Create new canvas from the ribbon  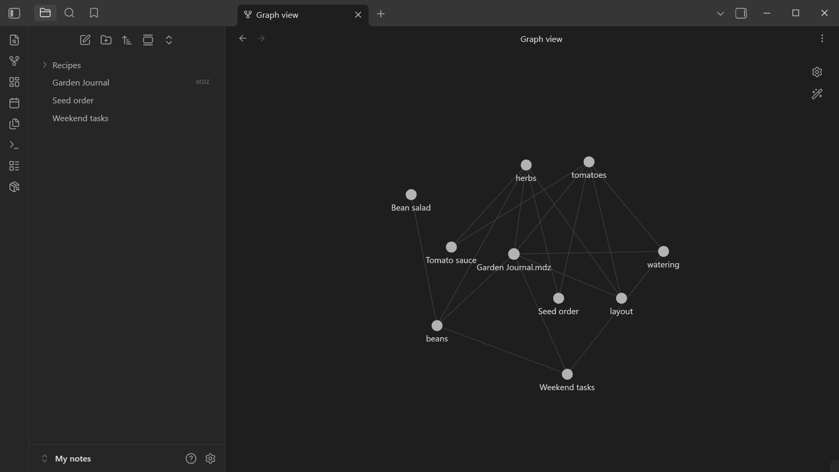pyautogui.click(x=14, y=82)
